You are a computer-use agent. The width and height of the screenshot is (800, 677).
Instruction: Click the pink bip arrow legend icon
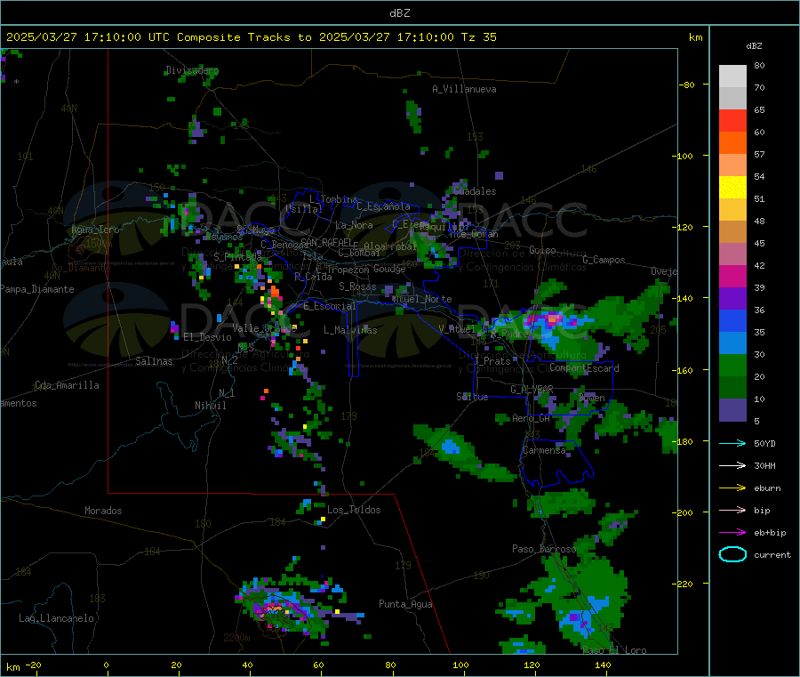coord(732,510)
